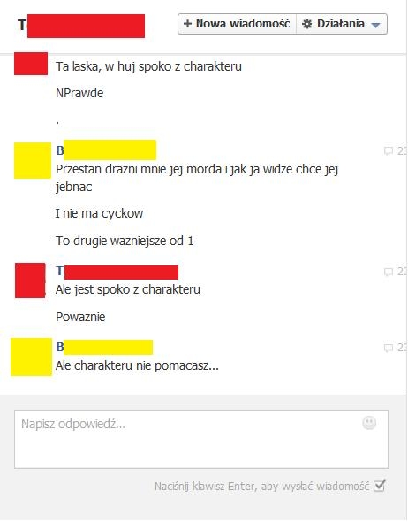Image resolution: width=408 pixels, height=522 pixels.
Task: Click plus icon on Nowa wiadomość button
Action: tap(187, 24)
